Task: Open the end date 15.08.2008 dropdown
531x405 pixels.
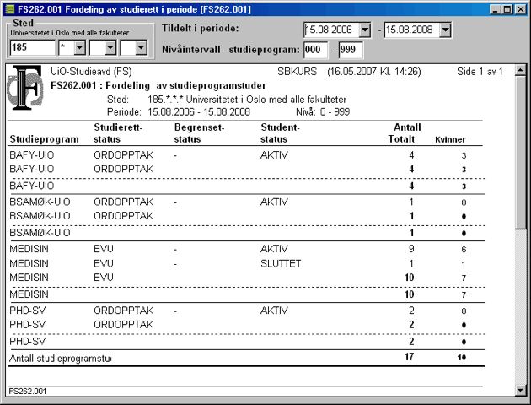Action: point(445,30)
